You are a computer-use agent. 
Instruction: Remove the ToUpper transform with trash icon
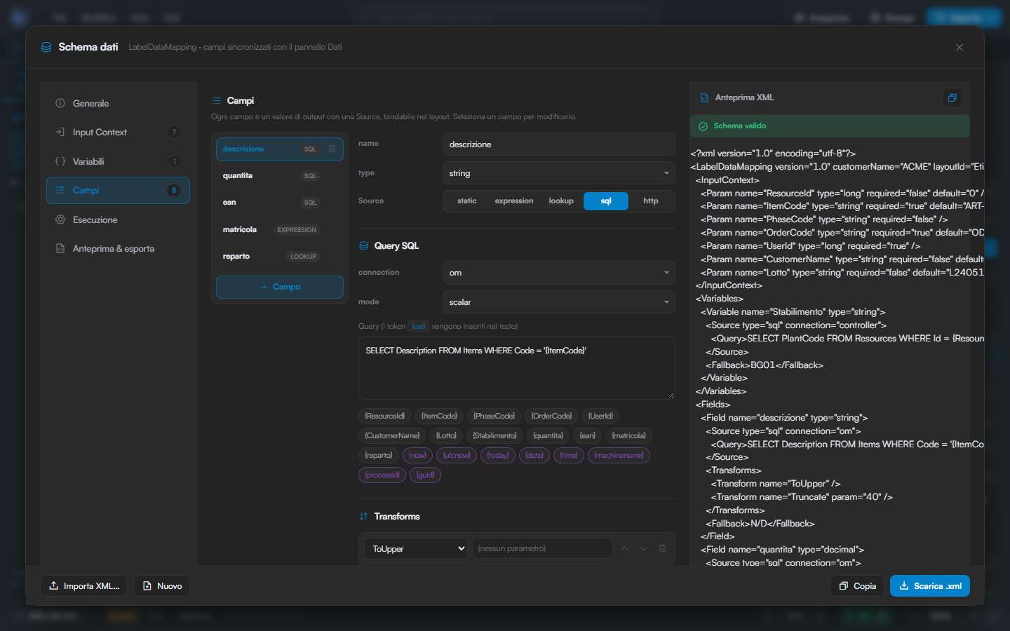662,548
